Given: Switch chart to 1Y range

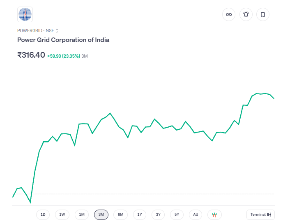Looking at the screenshot, I should coord(140,215).
